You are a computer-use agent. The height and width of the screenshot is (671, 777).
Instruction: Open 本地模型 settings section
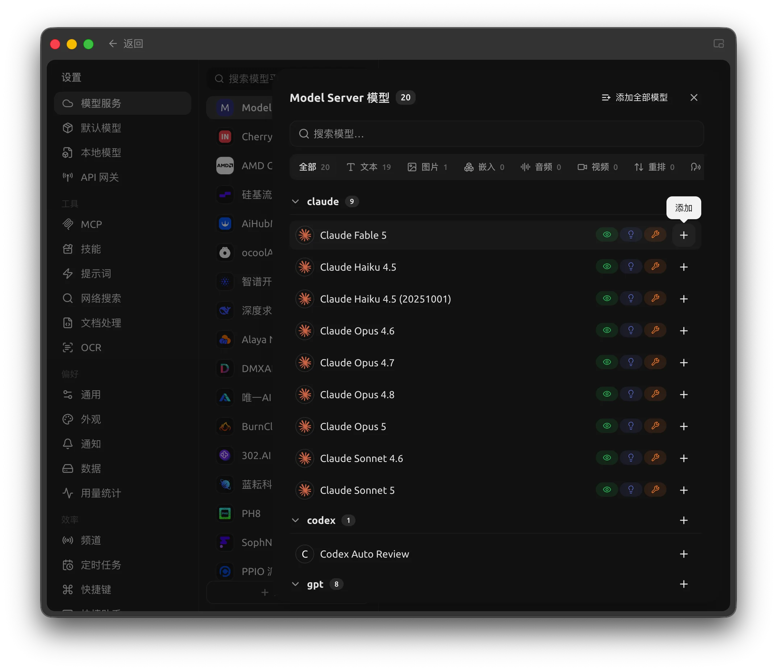tap(122, 153)
